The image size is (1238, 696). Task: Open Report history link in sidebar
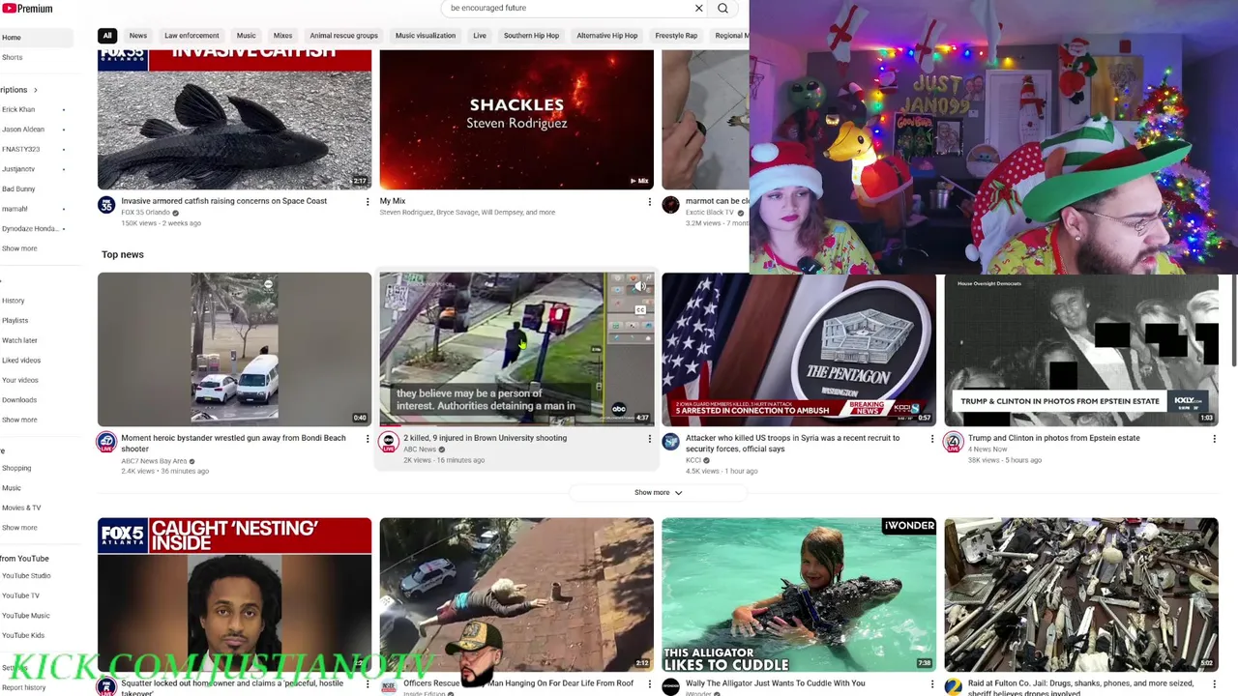[x=23, y=687]
